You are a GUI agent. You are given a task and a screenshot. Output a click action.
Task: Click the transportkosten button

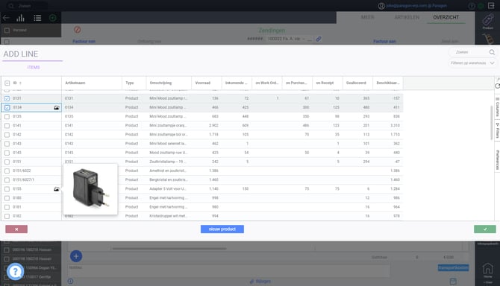click(453, 267)
